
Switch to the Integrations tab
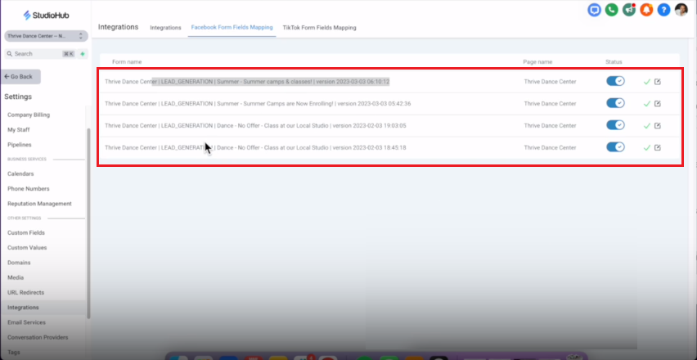[165, 28]
